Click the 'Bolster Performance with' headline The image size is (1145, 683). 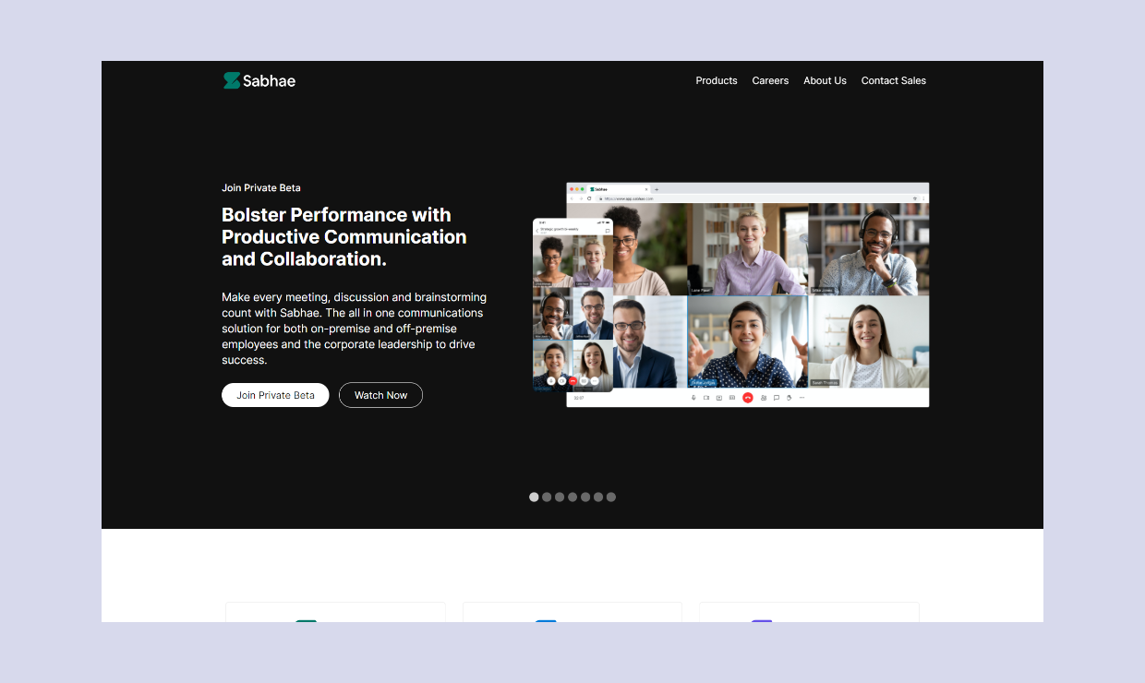point(336,215)
